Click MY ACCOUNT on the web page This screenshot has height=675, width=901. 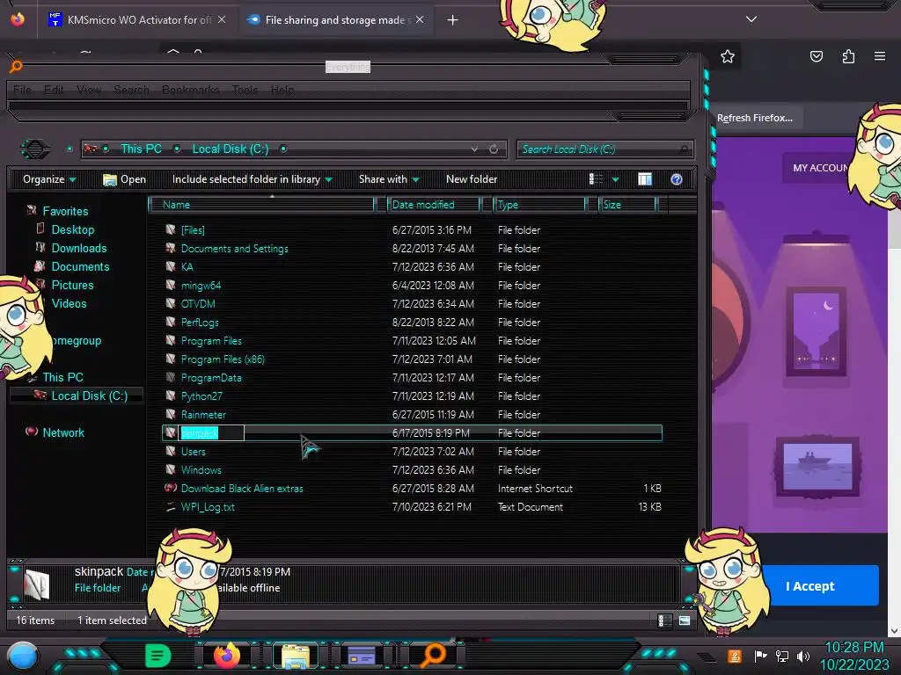click(820, 168)
